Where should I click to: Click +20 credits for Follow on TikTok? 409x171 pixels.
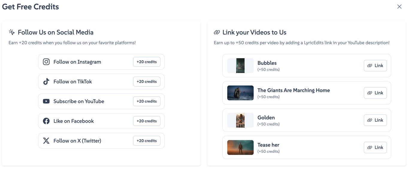point(147,82)
